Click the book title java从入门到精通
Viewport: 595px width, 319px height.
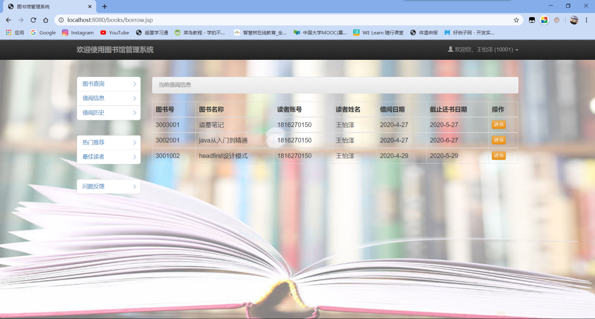pos(223,140)
